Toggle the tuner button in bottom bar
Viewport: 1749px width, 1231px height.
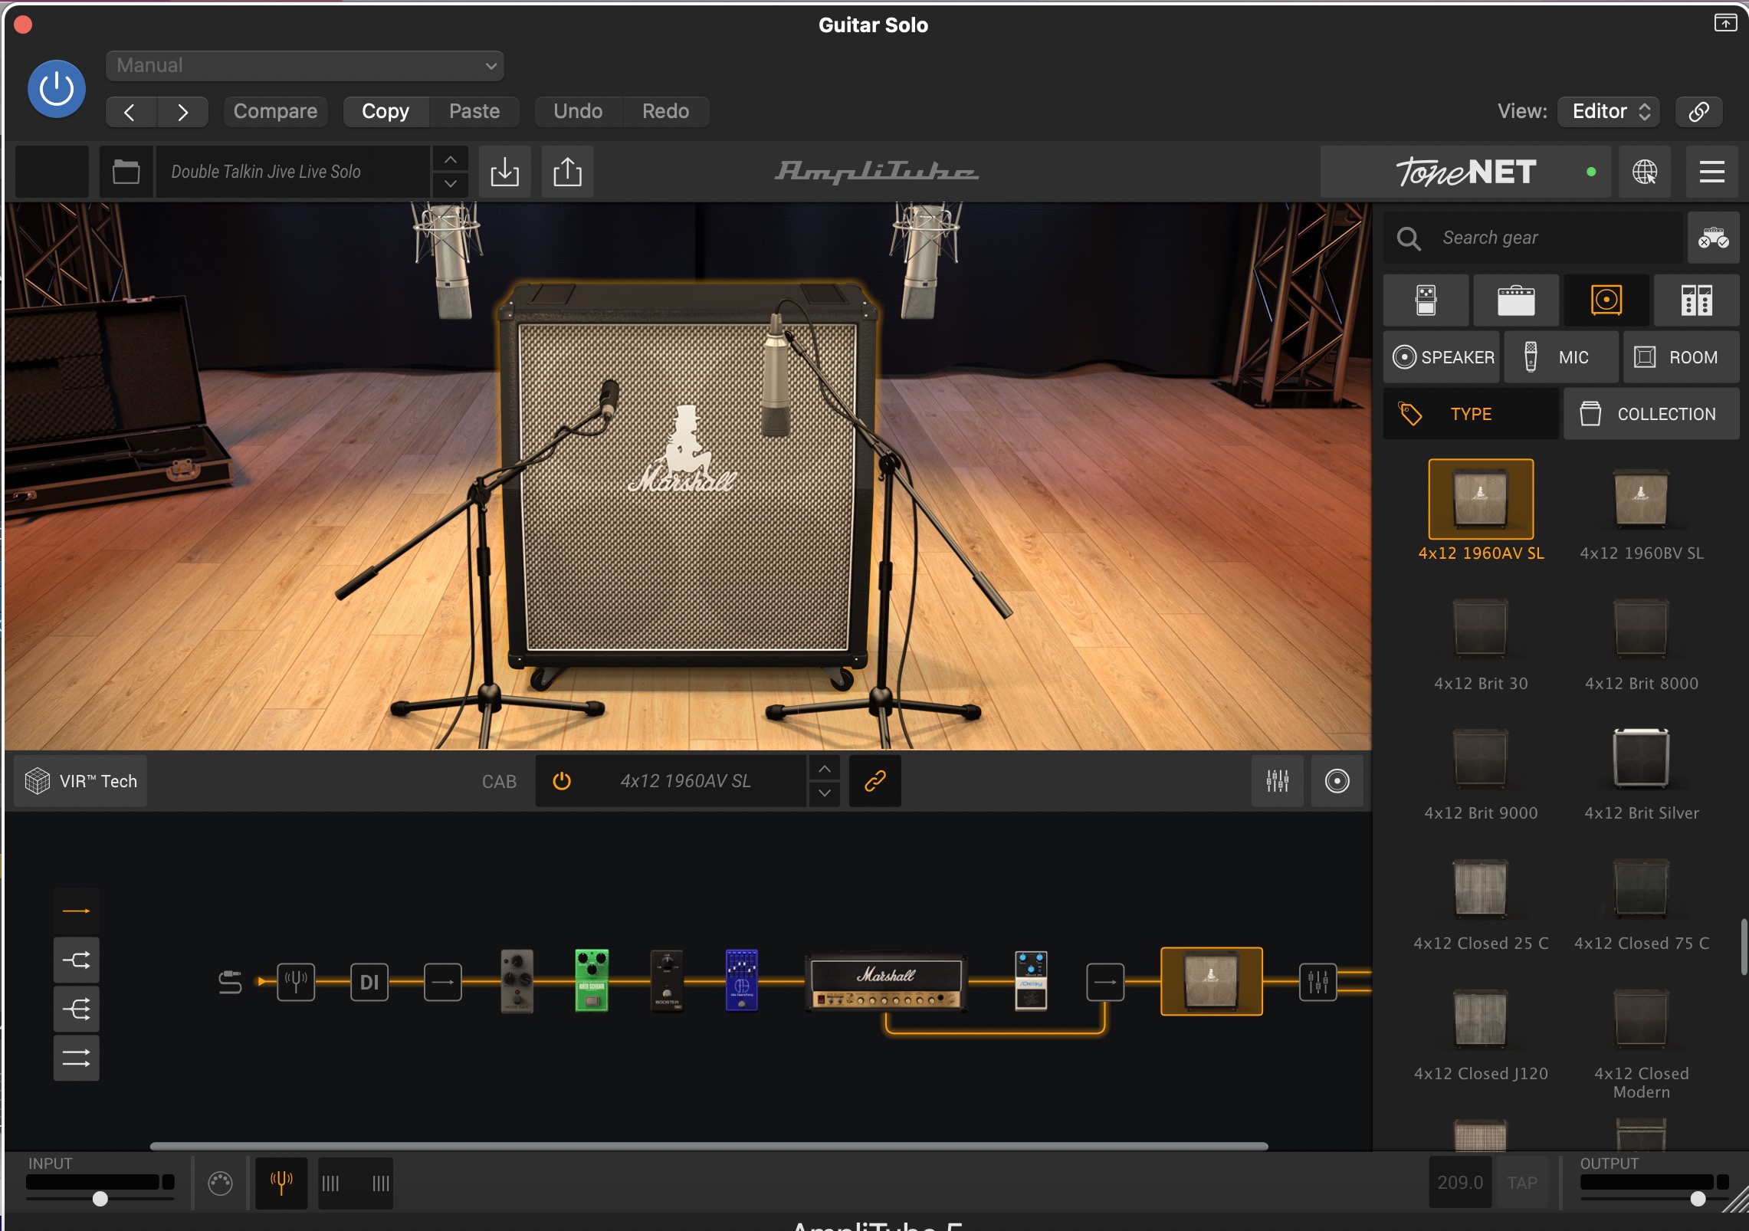(281, 1183)
